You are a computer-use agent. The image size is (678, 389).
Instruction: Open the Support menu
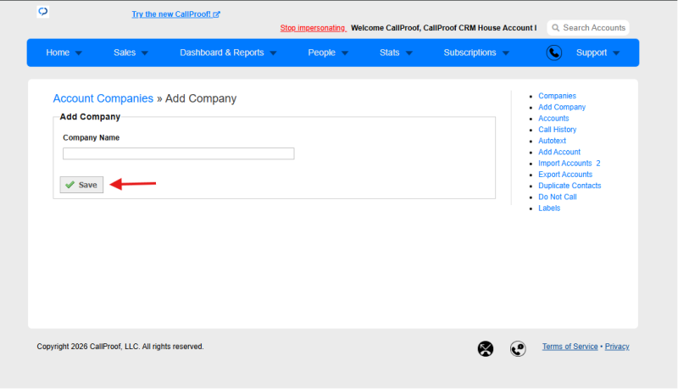(592, 53)
